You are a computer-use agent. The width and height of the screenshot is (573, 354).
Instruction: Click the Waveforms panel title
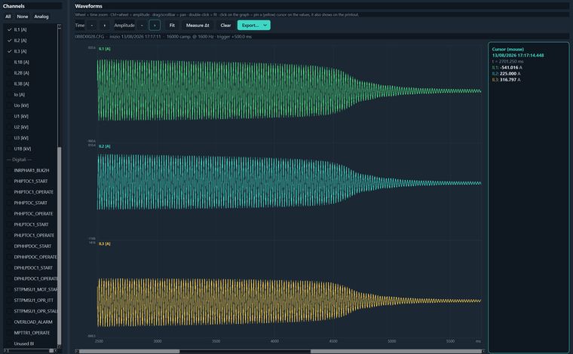tap(89, 6)
